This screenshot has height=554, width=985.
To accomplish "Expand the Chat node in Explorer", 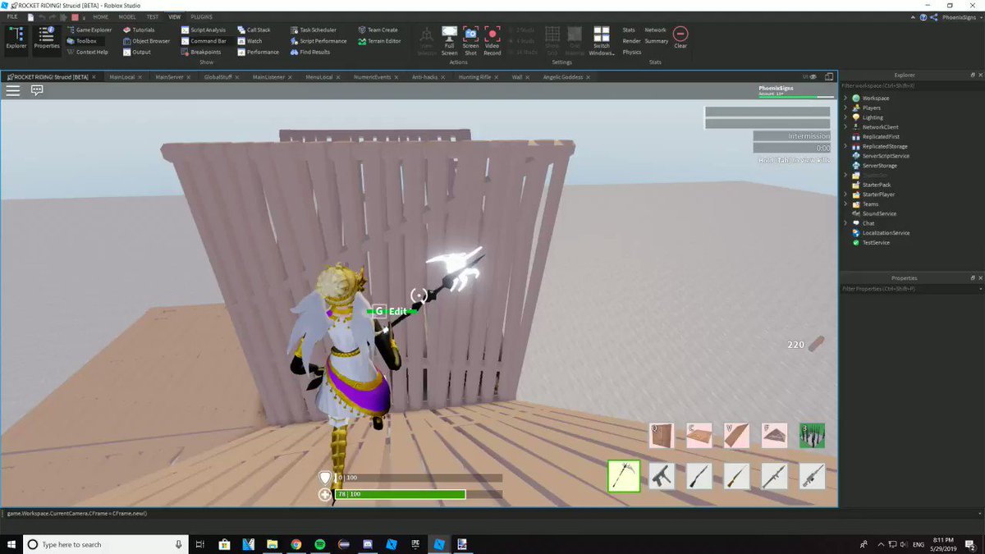I will tap(845, 223).
